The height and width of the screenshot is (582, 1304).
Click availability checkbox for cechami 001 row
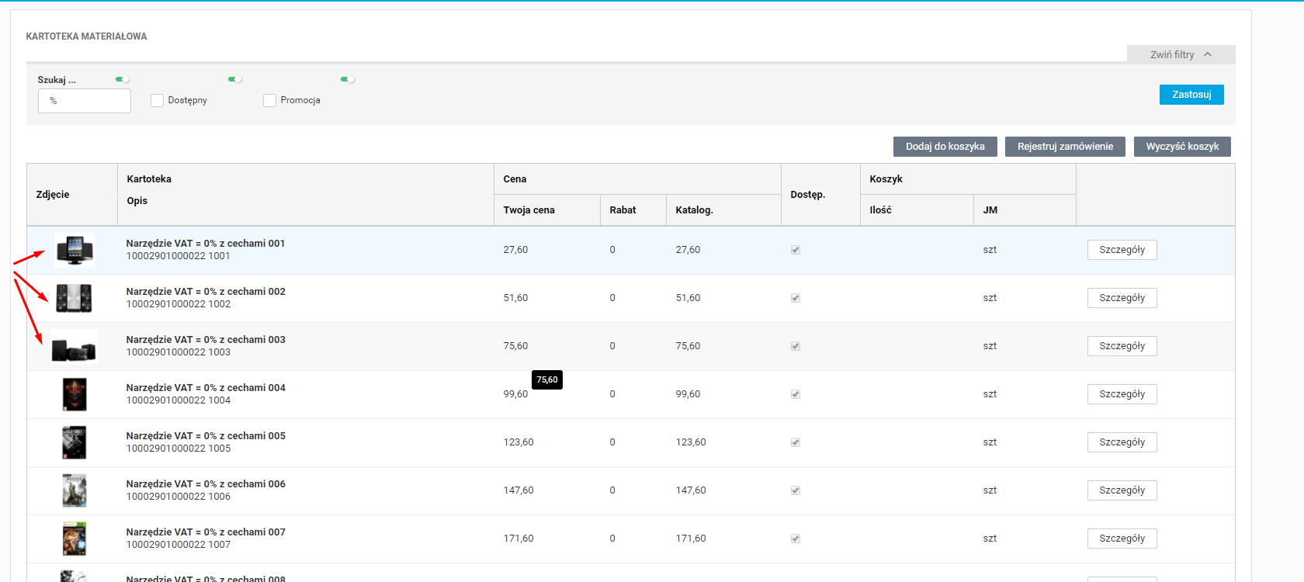click(796, 250)
